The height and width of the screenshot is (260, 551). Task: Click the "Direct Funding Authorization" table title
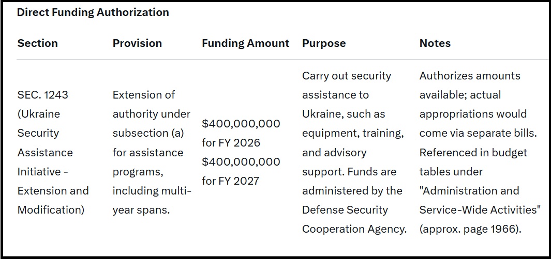93,12
